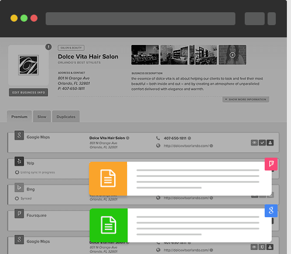Image resolution: width=291 pixels, height=254 pixels.
Task: Click the small gray button at the browser's far right
Action: point(272,19)
